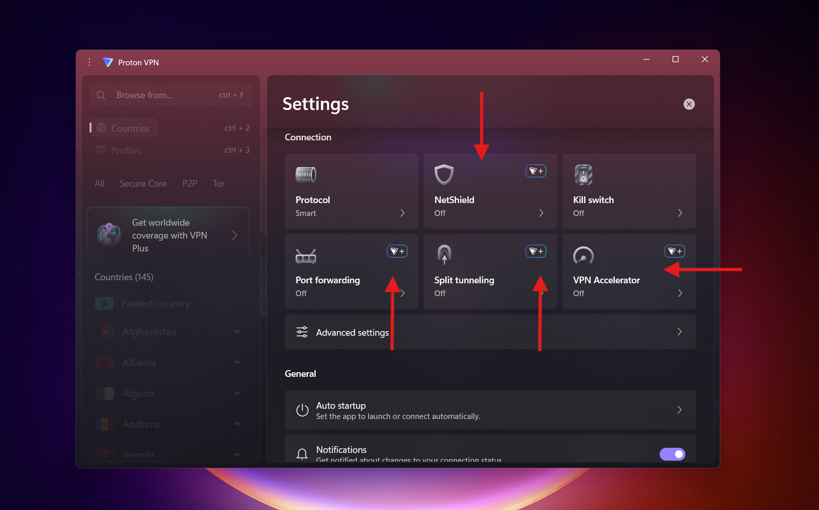Viewport: 819px width, 510px height.
Task: Click VPN Accelerator's Plus upgrade badge
Action: tap(675, 251)
